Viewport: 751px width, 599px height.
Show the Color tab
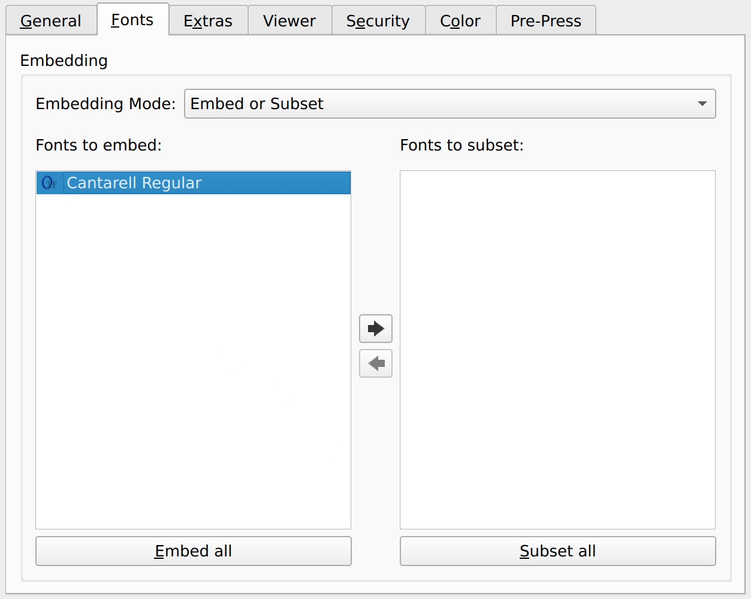point(460,20)
